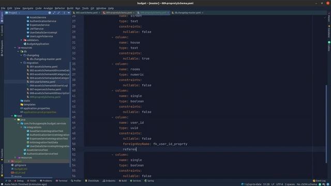Viewport: 331px width, 186px height.
Task: Select the AssetsService class in project tree
Action: pos(38,17)
